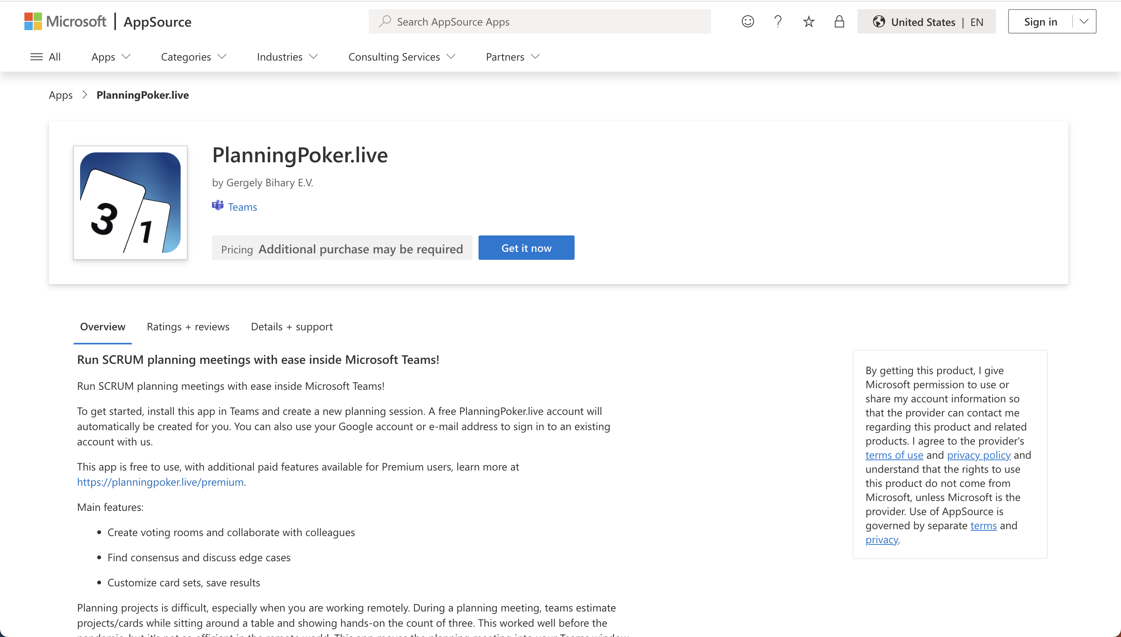Switch to the Details + support tab
Image resolution: width=1121 pixels, height=637 pixels.
tap(291, 325)
